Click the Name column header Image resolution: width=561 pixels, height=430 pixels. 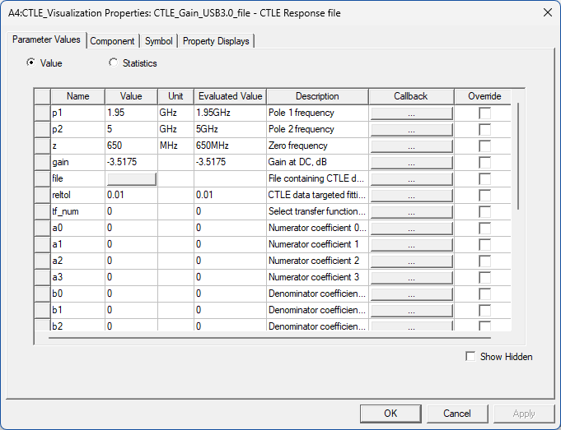(78, 96)
